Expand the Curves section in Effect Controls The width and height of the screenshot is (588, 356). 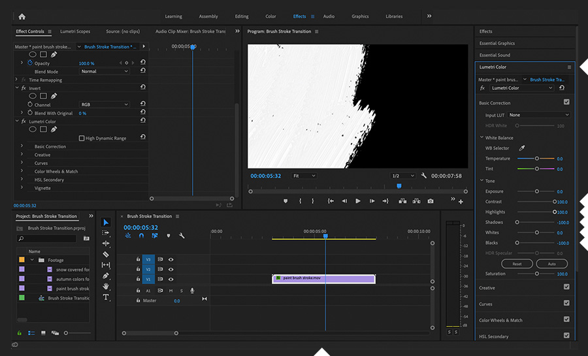click(x=22, y=163)
